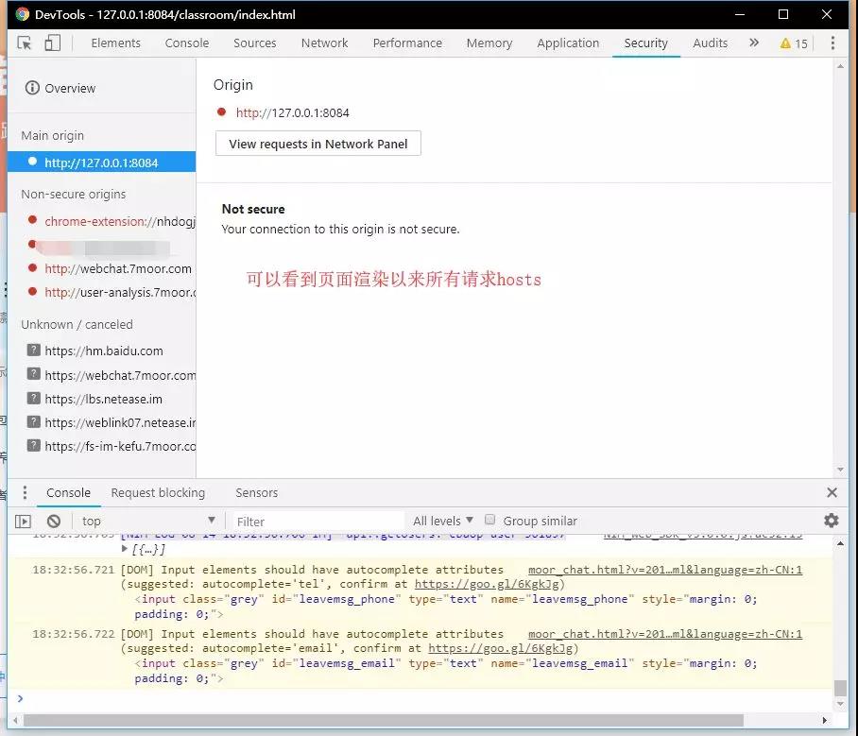Close the console drawer

coord(832,492)
